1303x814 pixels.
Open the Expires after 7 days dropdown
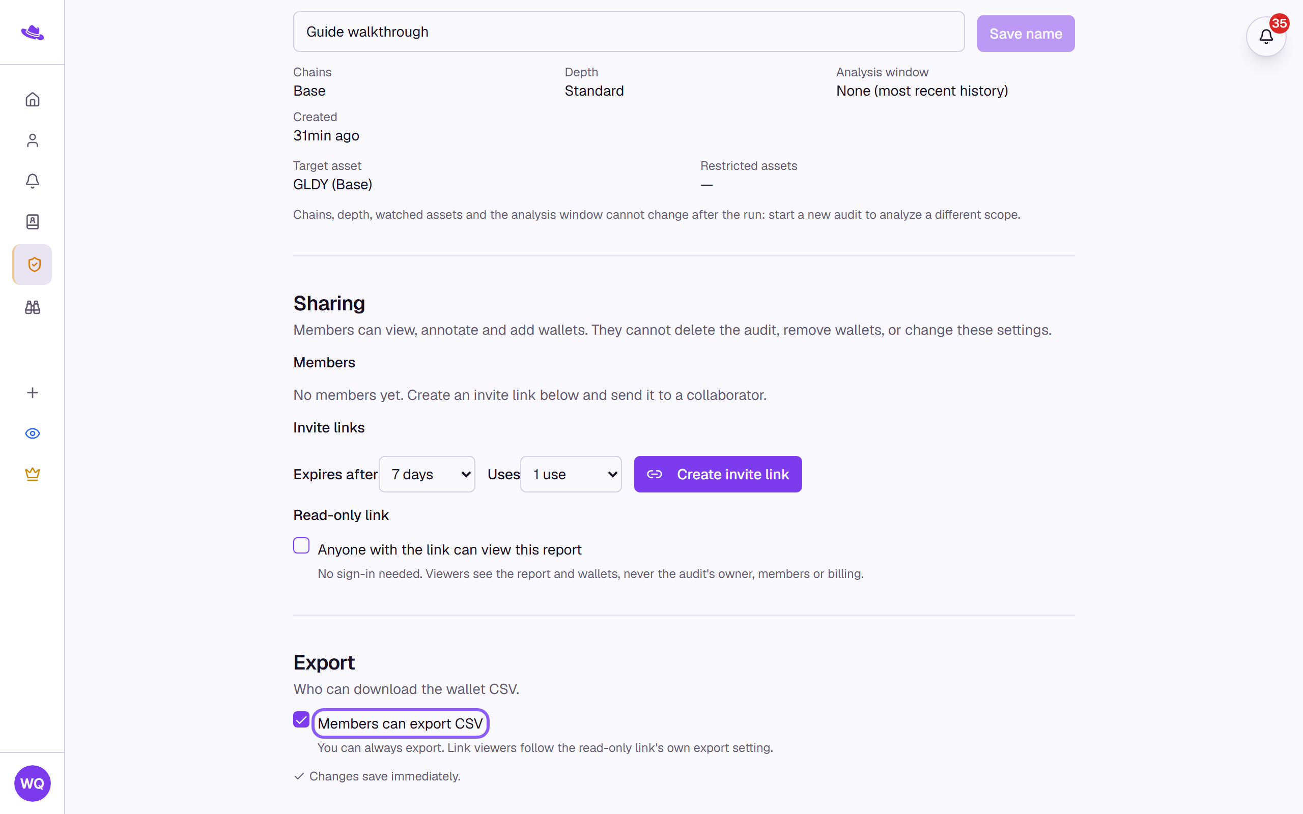[x=427, y=474]
